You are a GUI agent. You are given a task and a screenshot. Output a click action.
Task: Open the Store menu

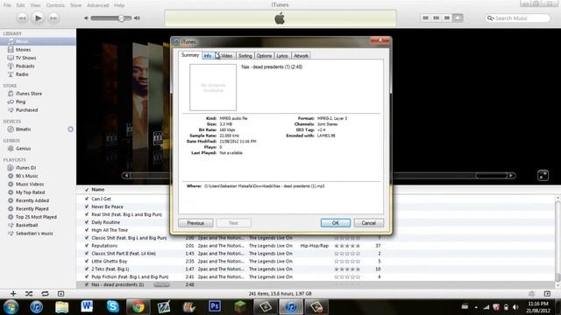75,5
